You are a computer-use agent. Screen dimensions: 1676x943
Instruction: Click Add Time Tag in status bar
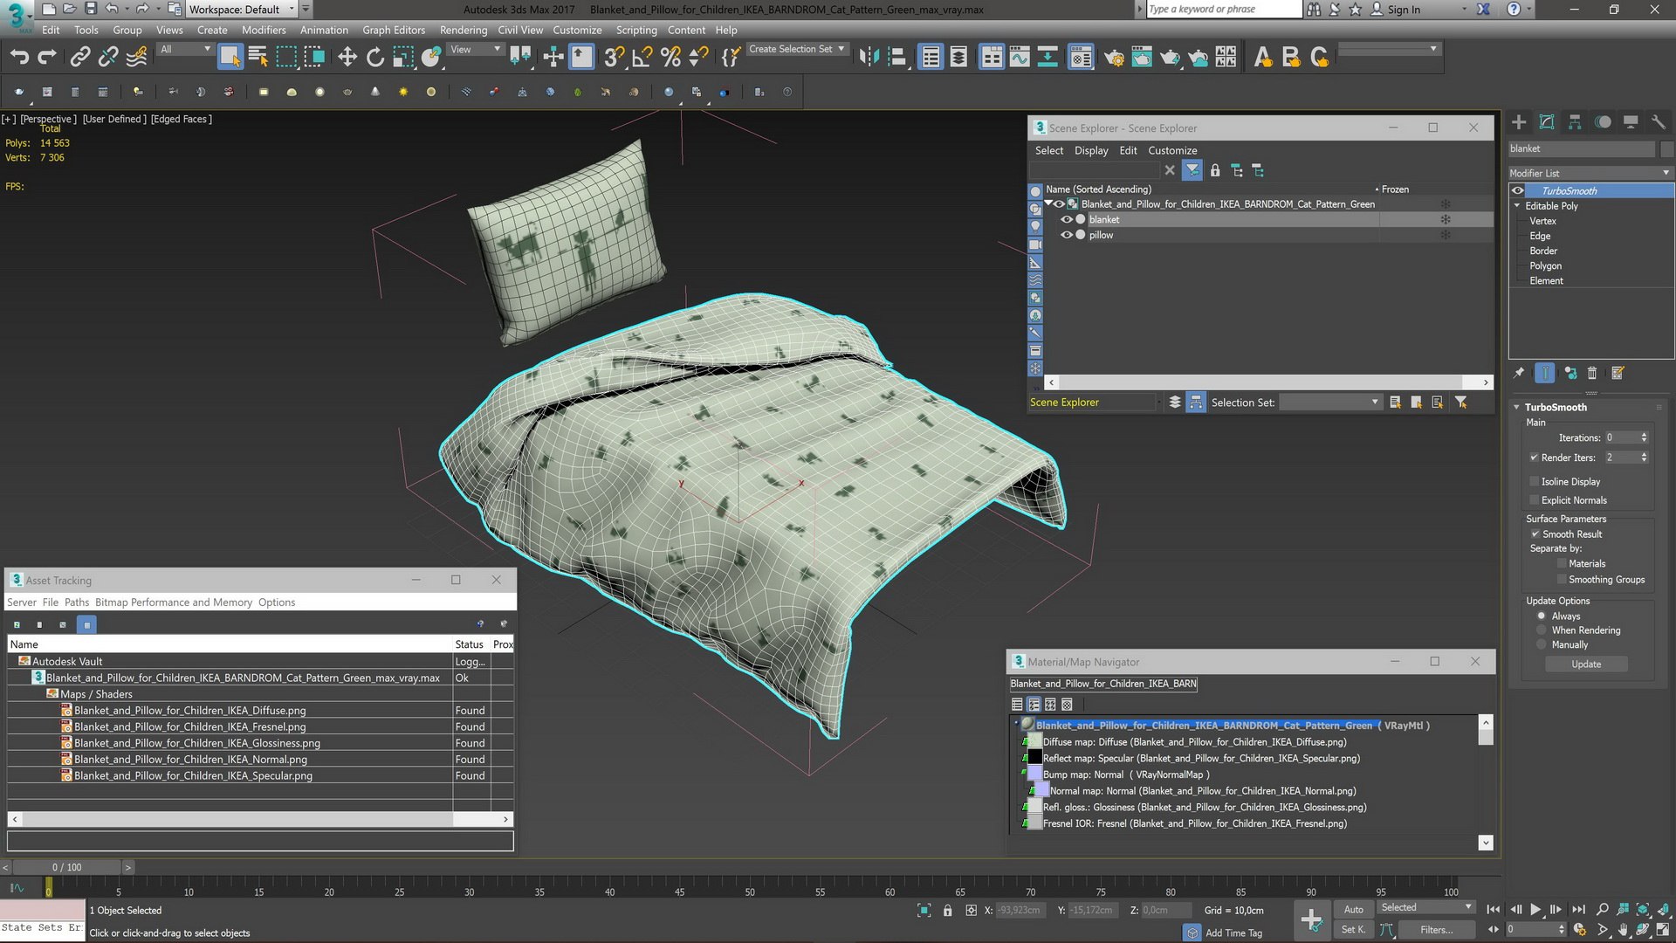pos(1233,933)
